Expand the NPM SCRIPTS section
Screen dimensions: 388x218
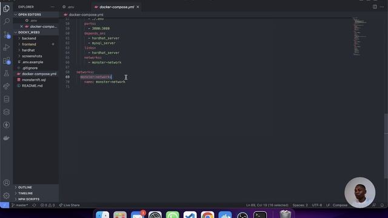(36, 199)
